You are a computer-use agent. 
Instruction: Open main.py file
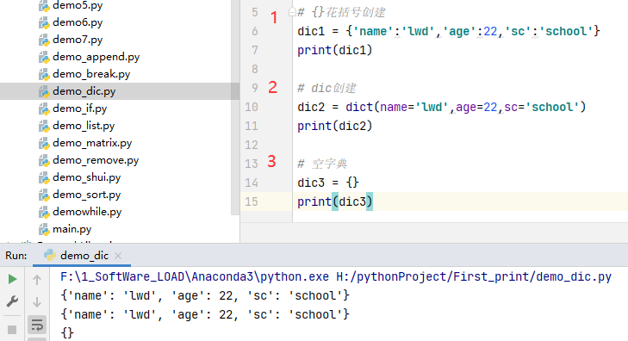pyautogui.click(x=72, y=229)
